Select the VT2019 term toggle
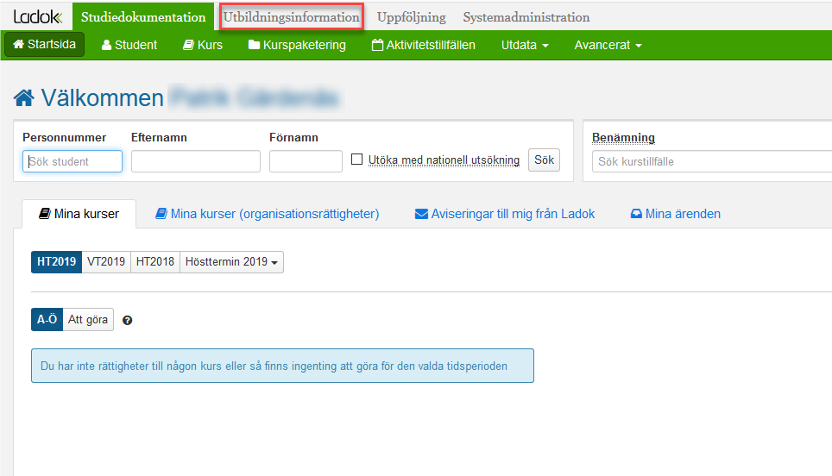Viewport: 832px width, 476px height. (106, 262)
